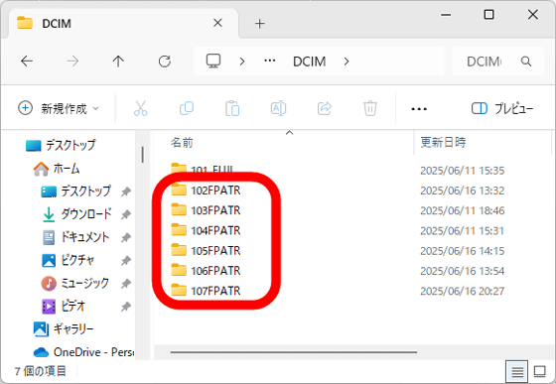Viewport: 556px width, 384px height.
Task: Open ギャラリー in the sidebar
Action: (x=64, y=329)
